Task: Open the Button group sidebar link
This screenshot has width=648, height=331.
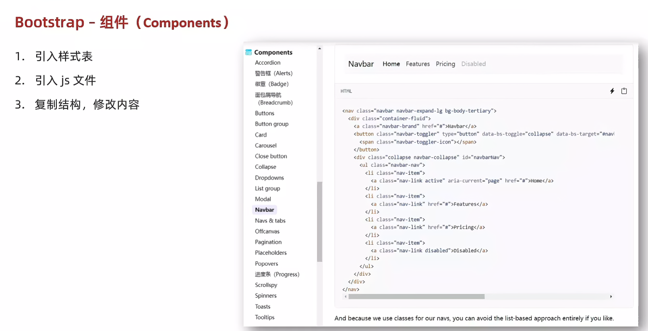Action: [x=271, y=124]
